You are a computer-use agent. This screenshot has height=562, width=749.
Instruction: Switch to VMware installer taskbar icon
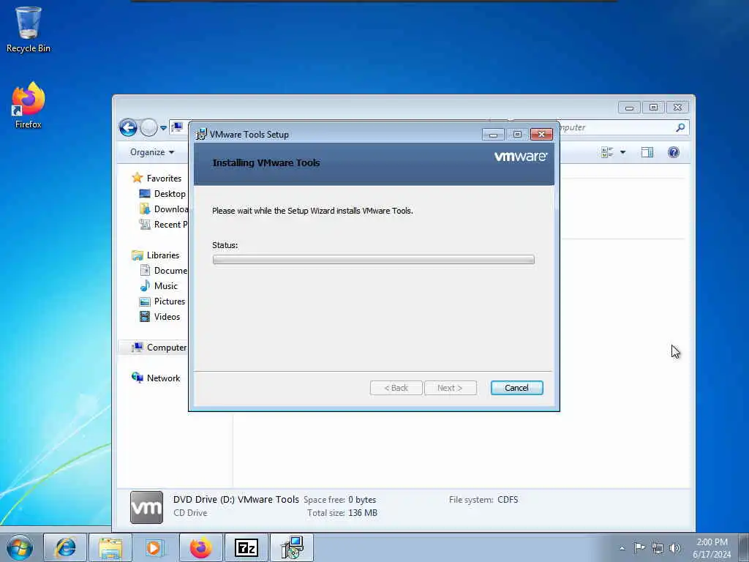(292, 547)
